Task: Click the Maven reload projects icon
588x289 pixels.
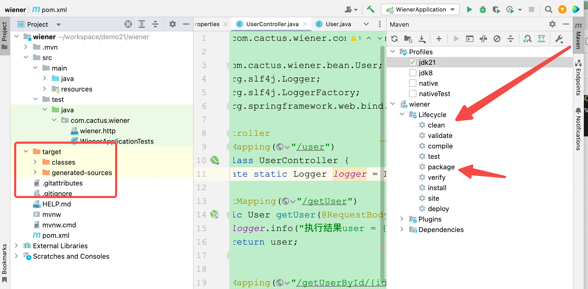Action: (394, 39)
